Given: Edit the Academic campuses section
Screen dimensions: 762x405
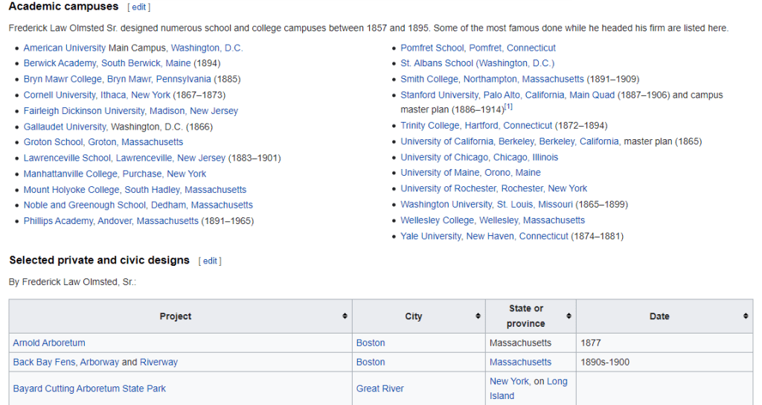Looking at the screenshot, I should tap(138, 7).
